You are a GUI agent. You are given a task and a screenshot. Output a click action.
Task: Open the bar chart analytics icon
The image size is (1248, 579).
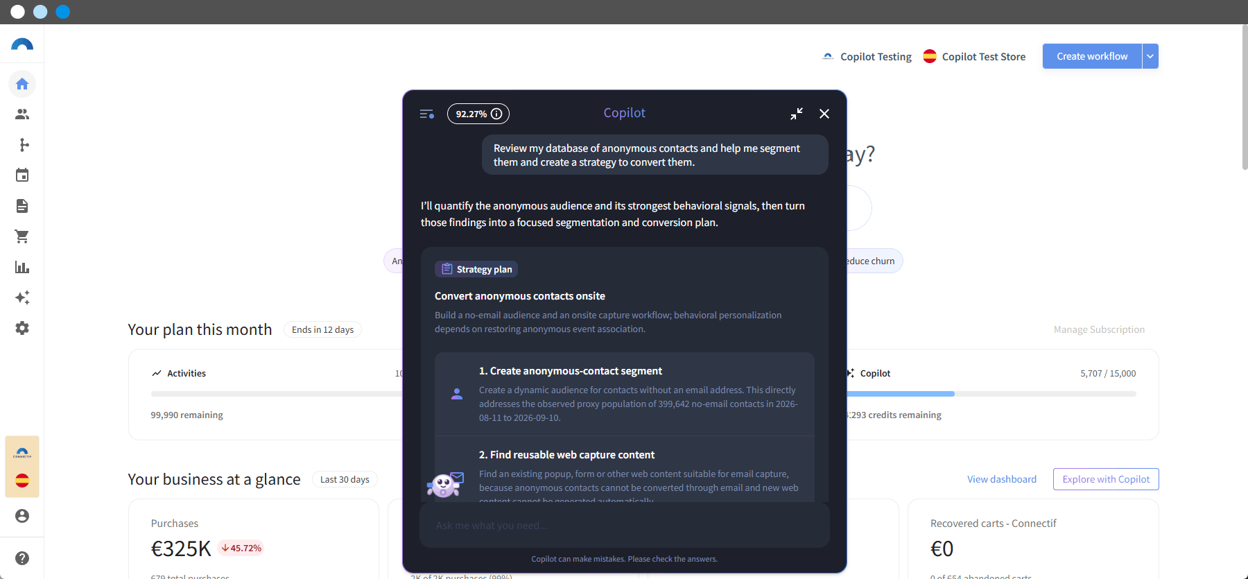tap(22, 267)
